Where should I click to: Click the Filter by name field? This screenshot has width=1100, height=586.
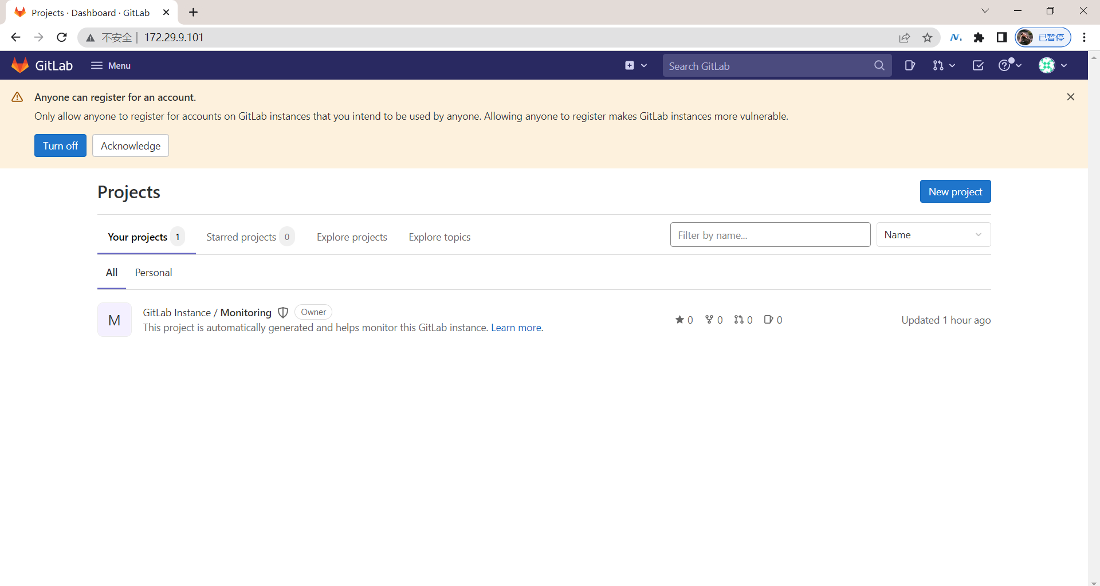770,235
